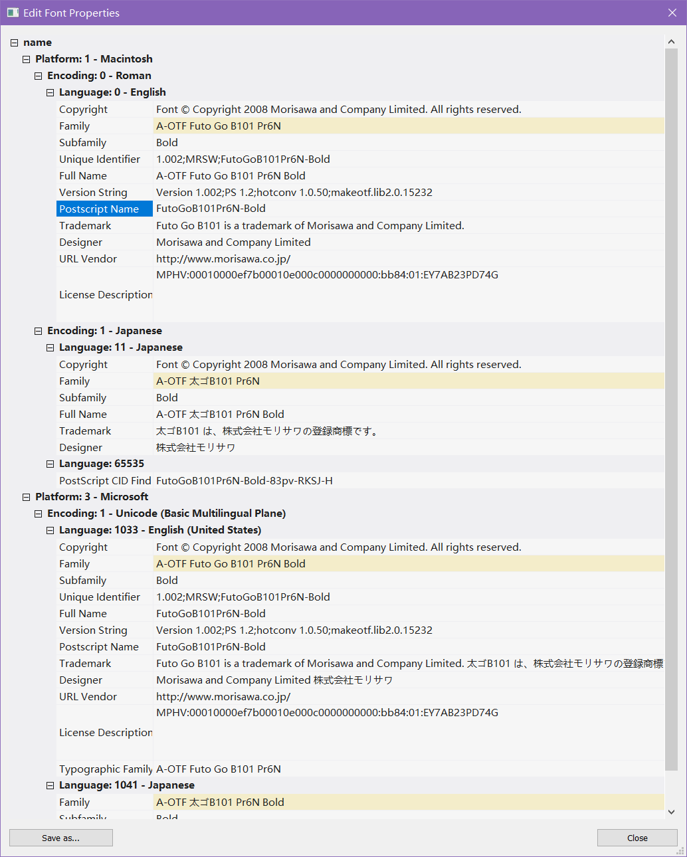Screen dimensions: 687x857
Task: Click Microsoft Postscript Name value
Action: pos(409,646)
